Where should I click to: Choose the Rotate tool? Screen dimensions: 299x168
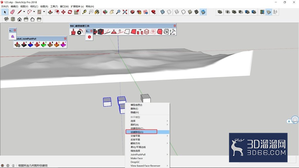tap(70, 12)
